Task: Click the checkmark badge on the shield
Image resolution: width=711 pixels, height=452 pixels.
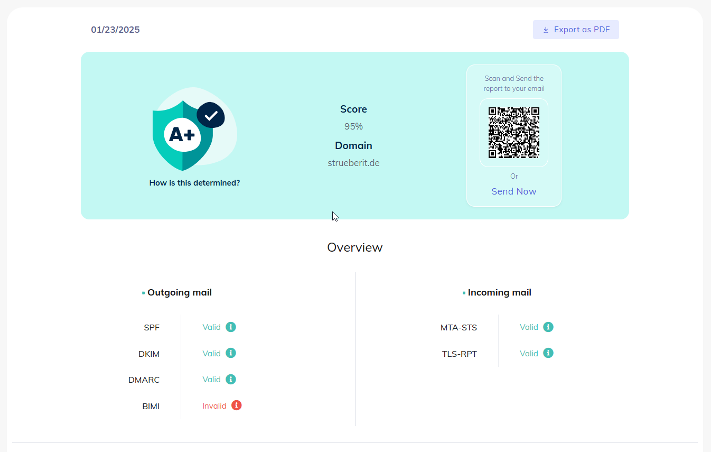Action: click(211, 115)
